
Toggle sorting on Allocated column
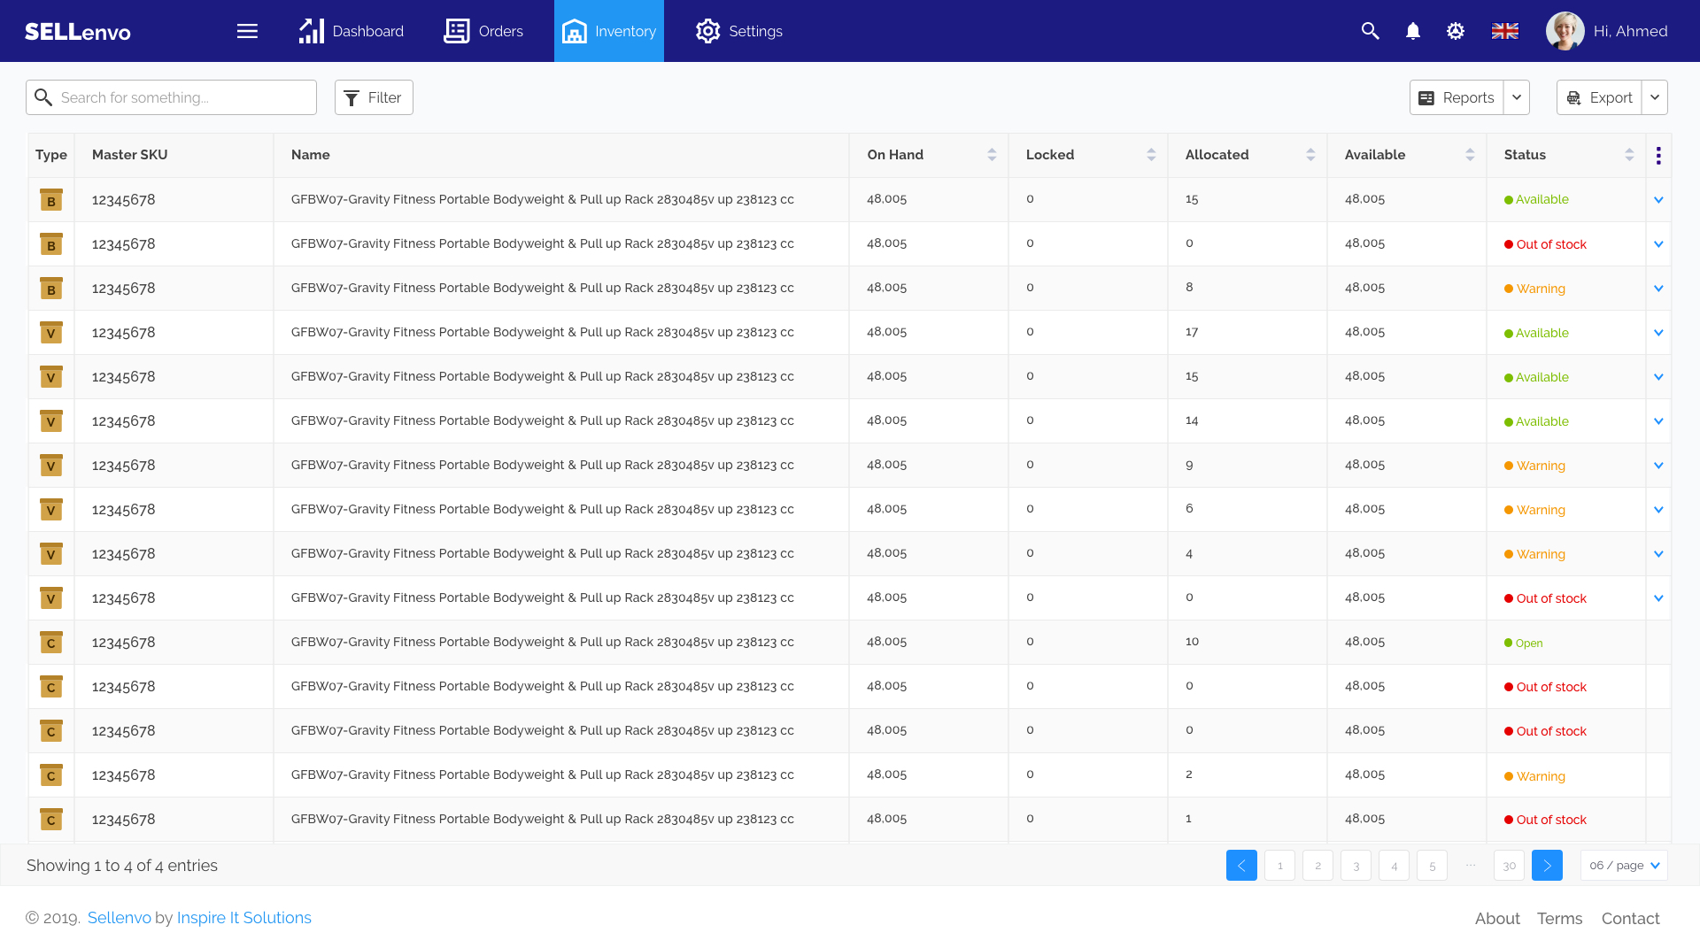pos(1310,155)
